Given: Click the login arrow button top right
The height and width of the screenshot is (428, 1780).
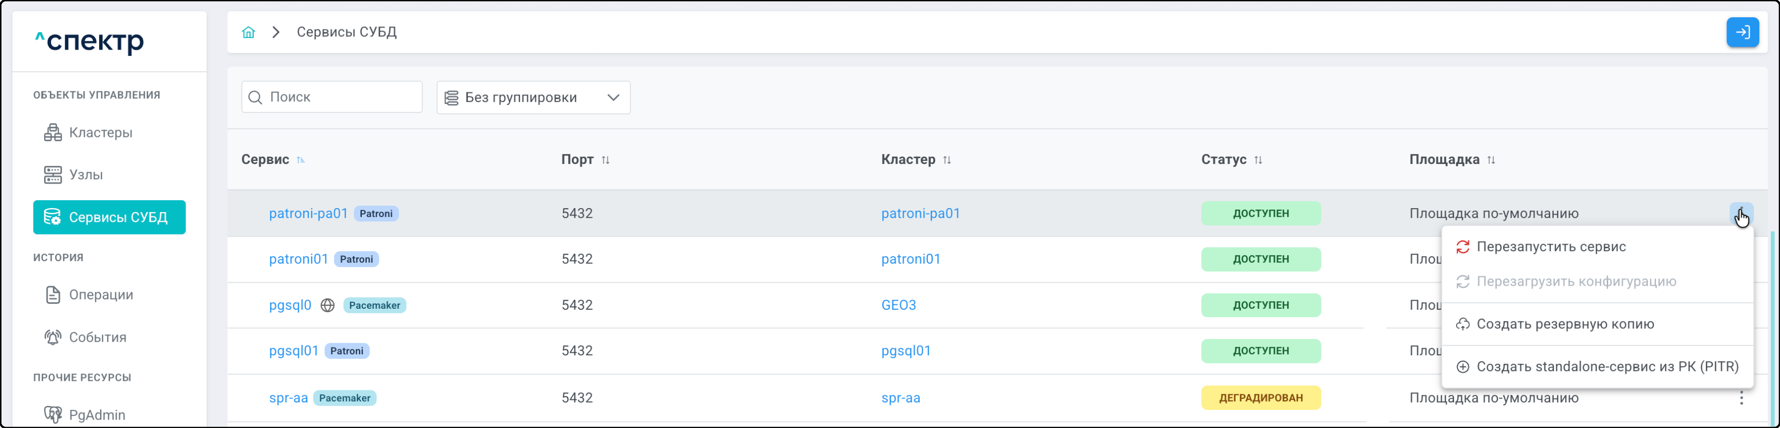Looking at the screenshot, I should click(1742, 32).
